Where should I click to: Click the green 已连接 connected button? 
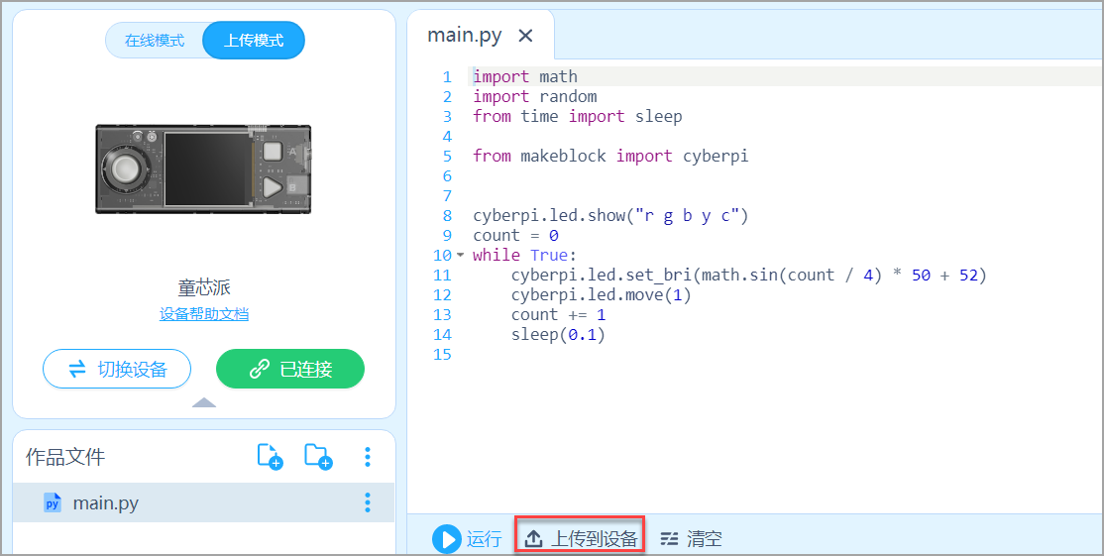290,369
